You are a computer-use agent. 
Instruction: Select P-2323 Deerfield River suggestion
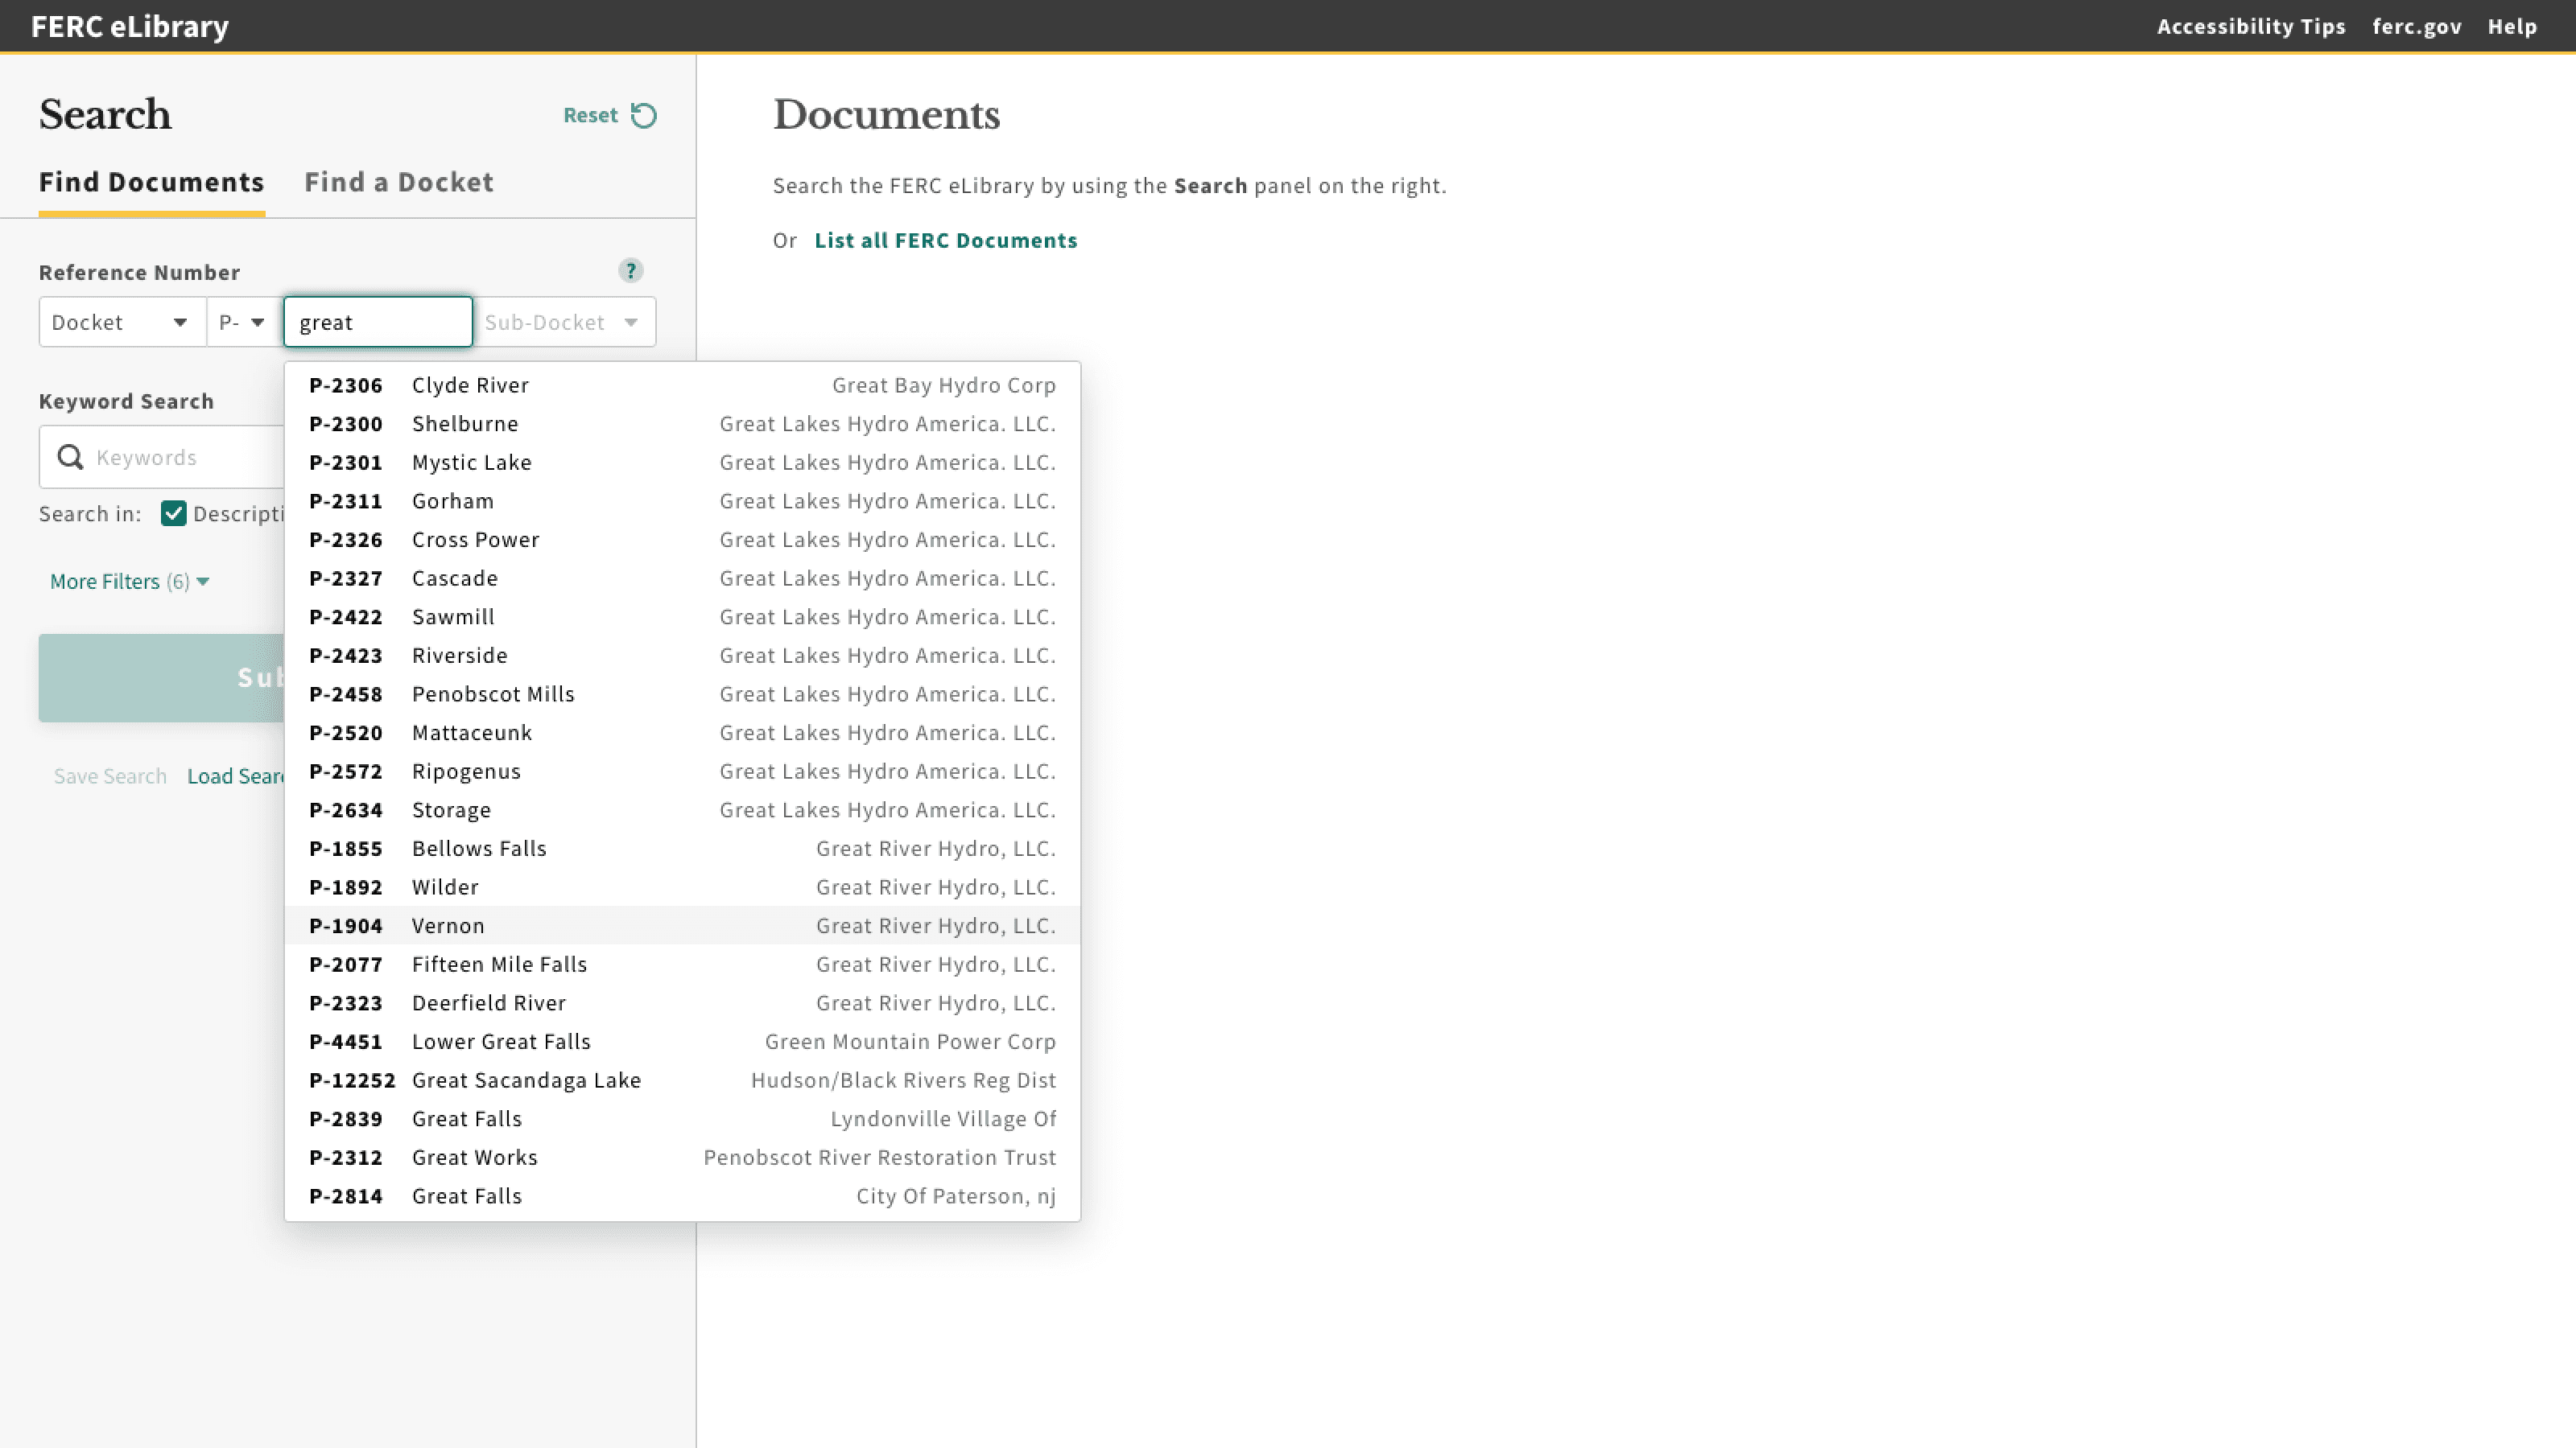click(x=682, y=1003)
